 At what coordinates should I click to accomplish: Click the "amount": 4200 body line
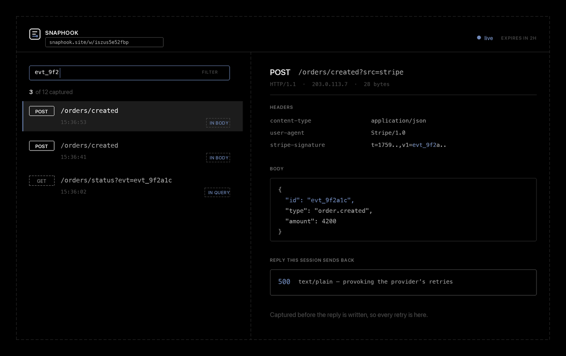coord(310,221)
